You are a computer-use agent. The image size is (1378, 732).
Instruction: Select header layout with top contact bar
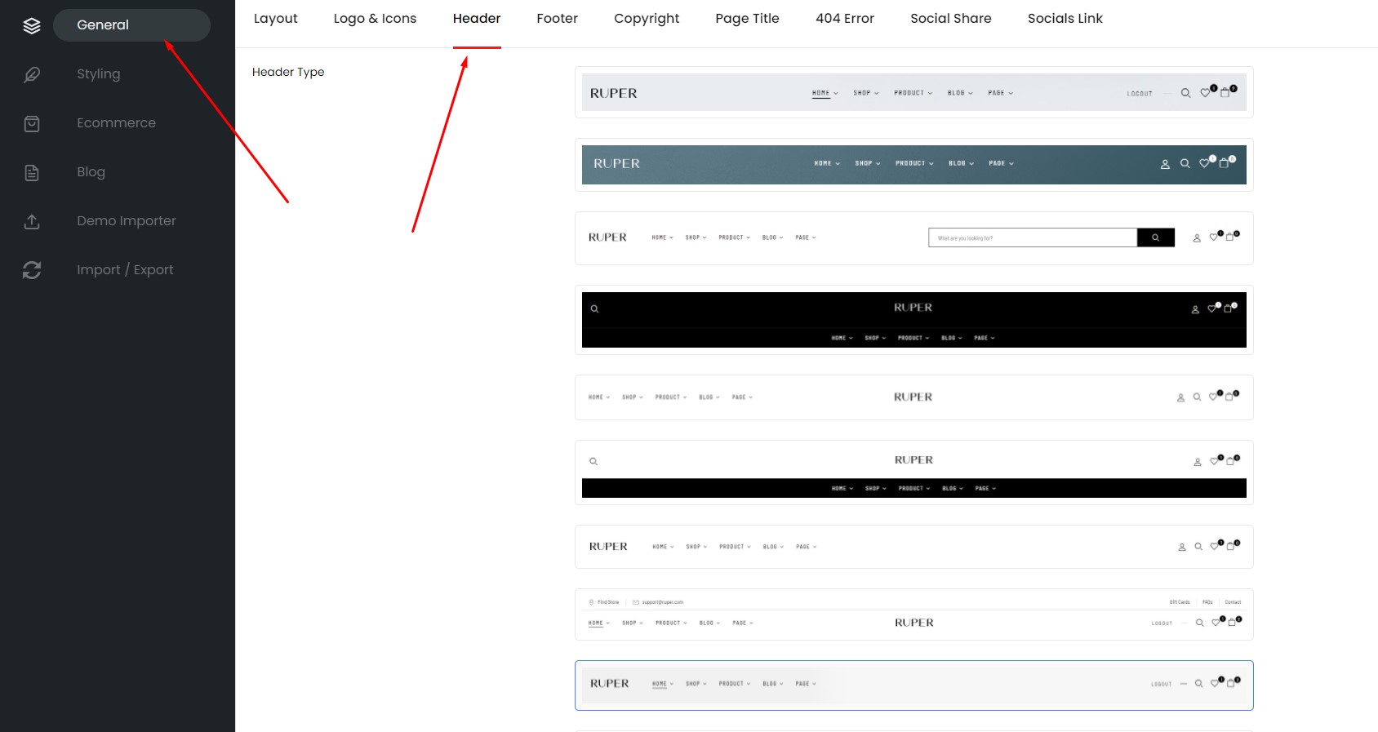click(914, 614)
